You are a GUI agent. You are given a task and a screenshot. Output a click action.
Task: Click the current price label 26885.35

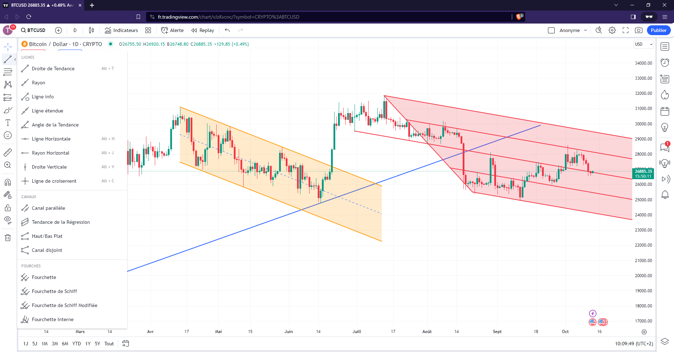[x=643, y=171]
